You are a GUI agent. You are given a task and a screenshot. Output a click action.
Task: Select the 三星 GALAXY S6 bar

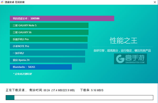click(49, 32)
